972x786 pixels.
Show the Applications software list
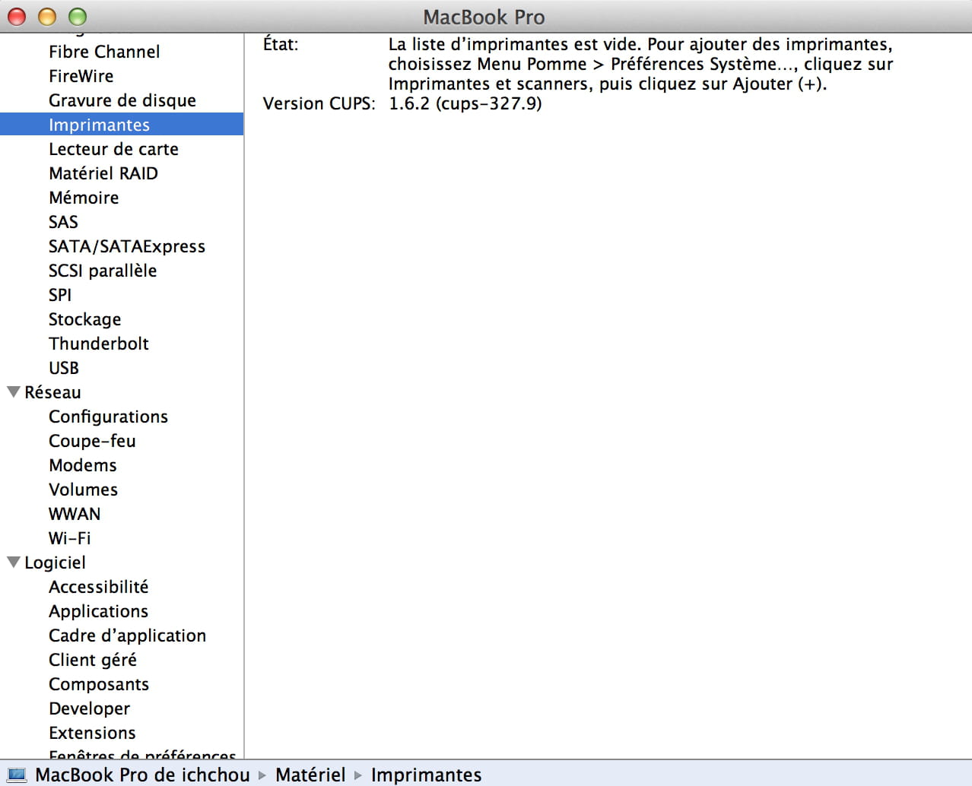[98, 611]
